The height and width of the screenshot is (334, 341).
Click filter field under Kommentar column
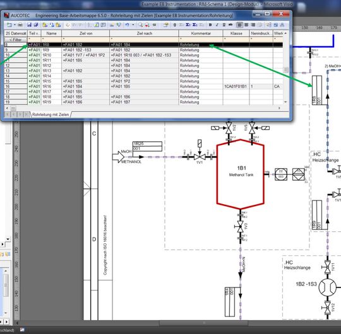click(x=201, y=39)
